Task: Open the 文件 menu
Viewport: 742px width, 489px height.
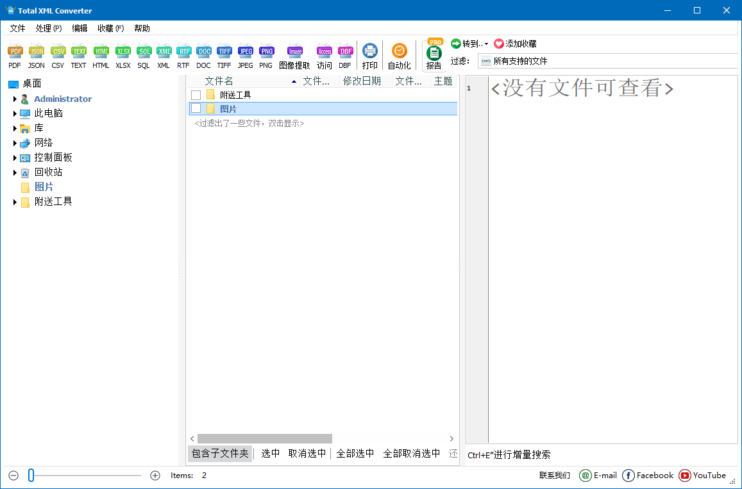Action: point(17,28)
